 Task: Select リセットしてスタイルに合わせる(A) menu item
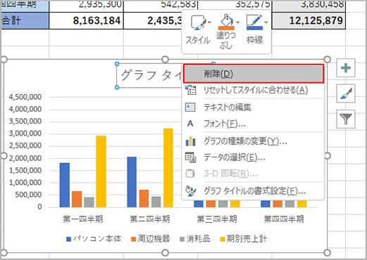[x=254, y=90]
